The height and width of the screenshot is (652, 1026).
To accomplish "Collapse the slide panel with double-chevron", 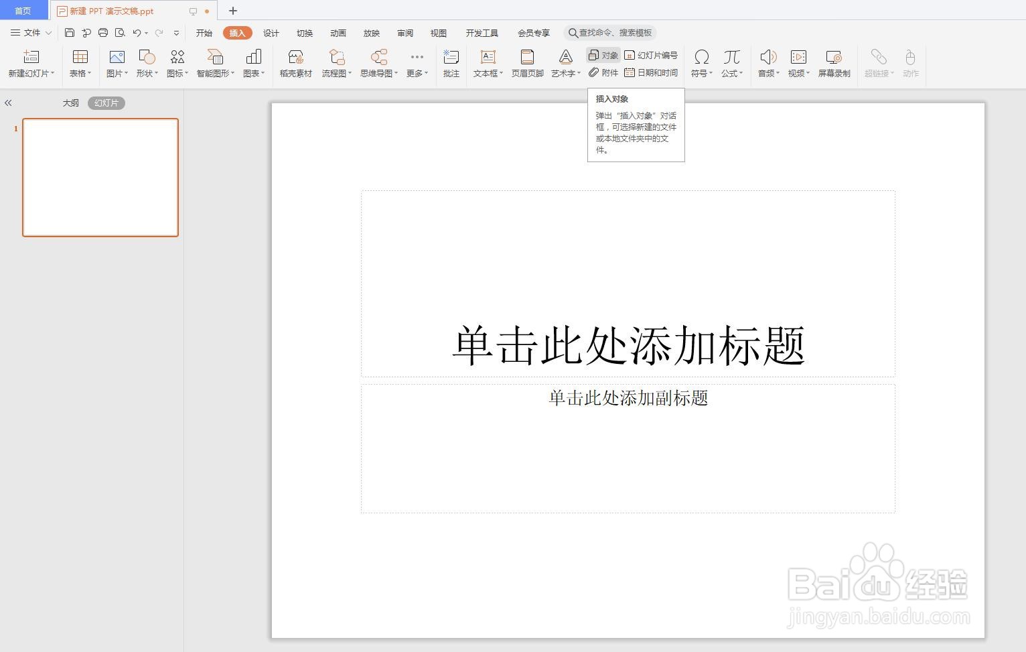I will [x=8, y=103].
